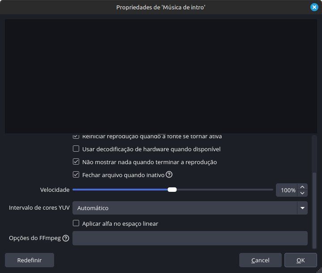Click the black media preview area
The width and height of the screenshot is (322, 273).
coord(161,76)
